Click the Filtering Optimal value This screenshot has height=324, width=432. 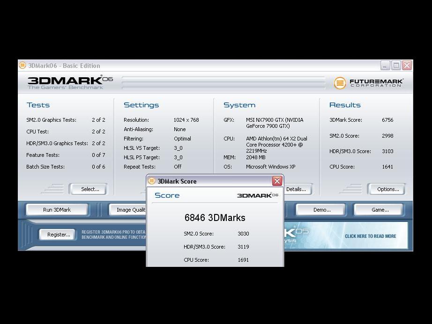(182, 139)
